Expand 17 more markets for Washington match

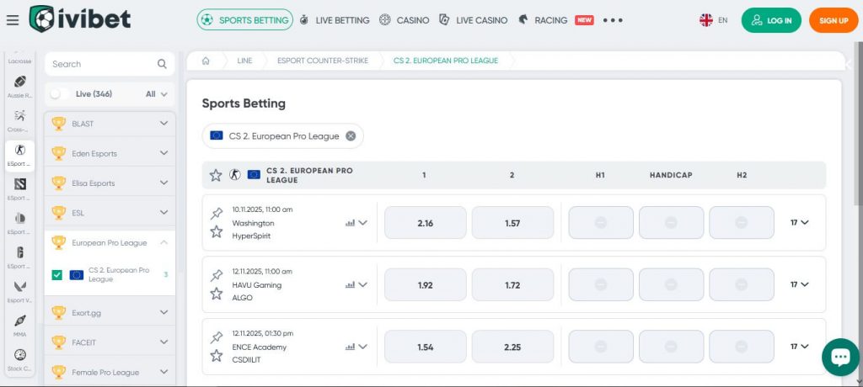click(799, 223)
